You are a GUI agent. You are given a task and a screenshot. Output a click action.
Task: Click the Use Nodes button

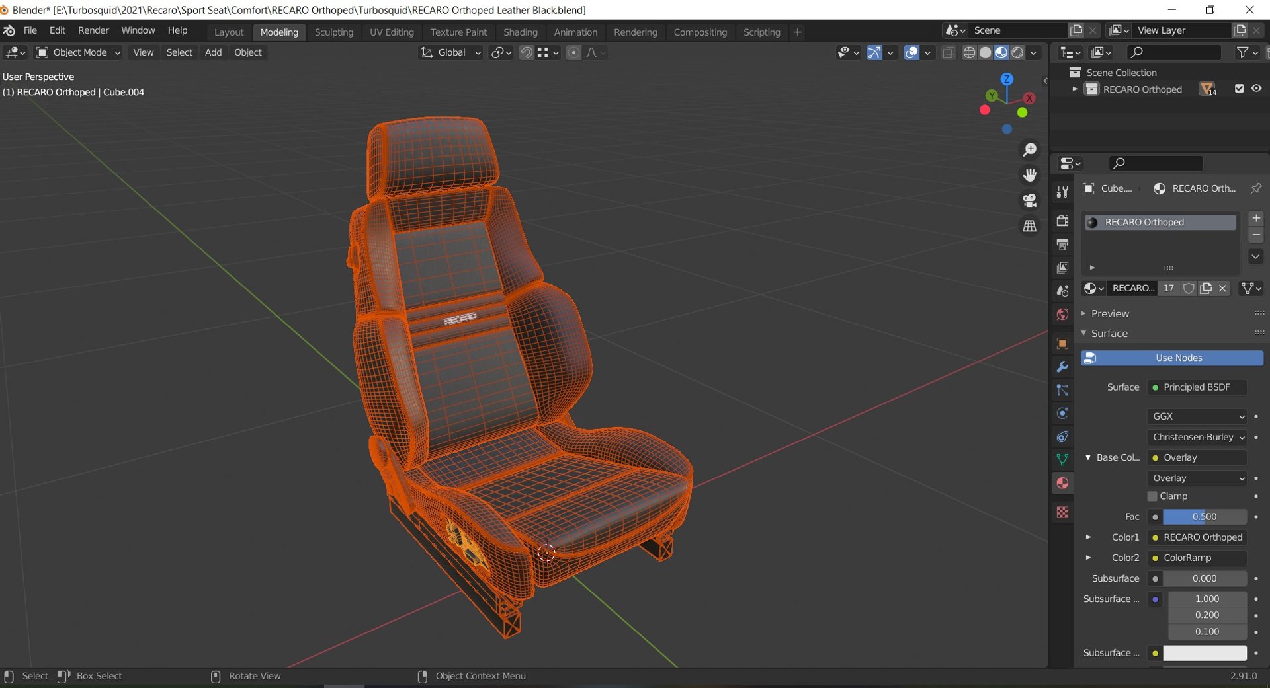click(x=1172, y=358)
